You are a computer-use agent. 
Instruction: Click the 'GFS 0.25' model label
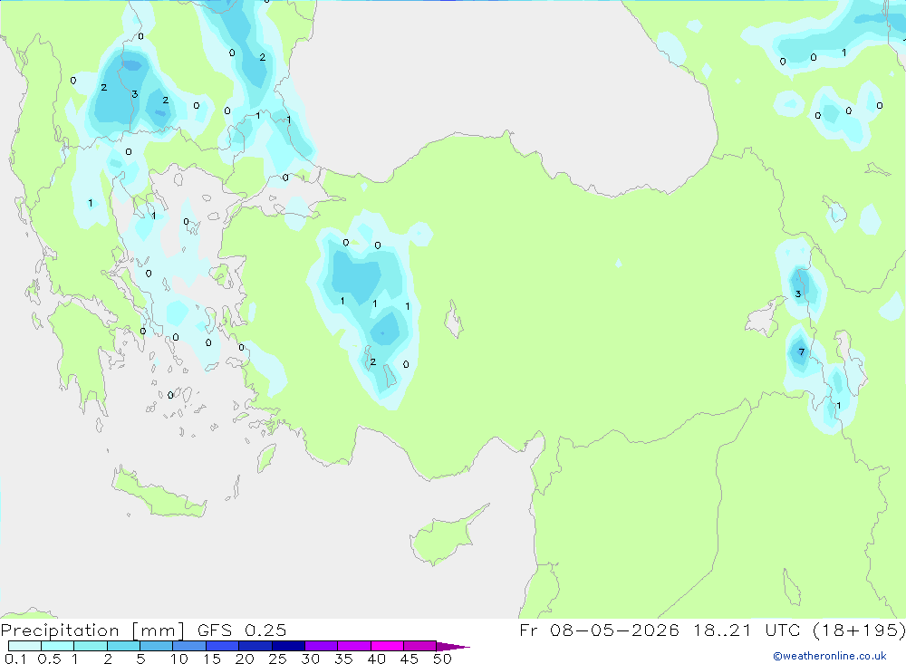(242, 630)
